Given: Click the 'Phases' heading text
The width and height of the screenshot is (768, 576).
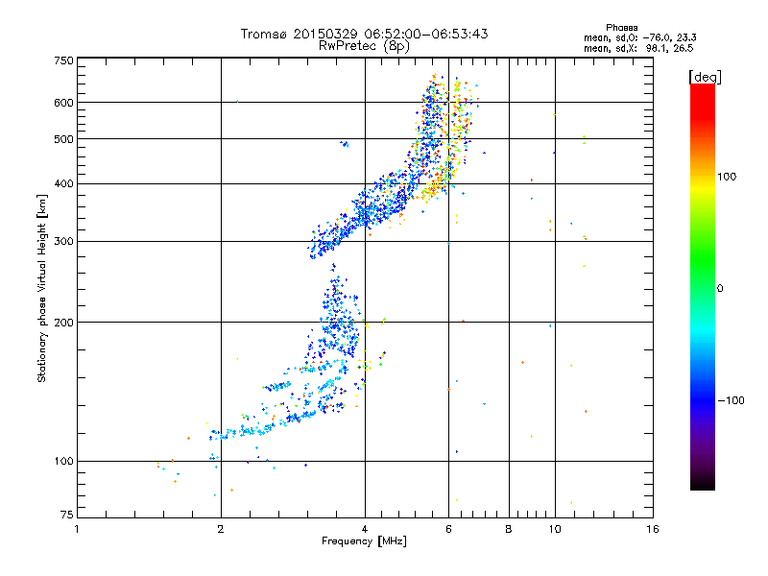Looking at the screenshot, I should 621,28.
